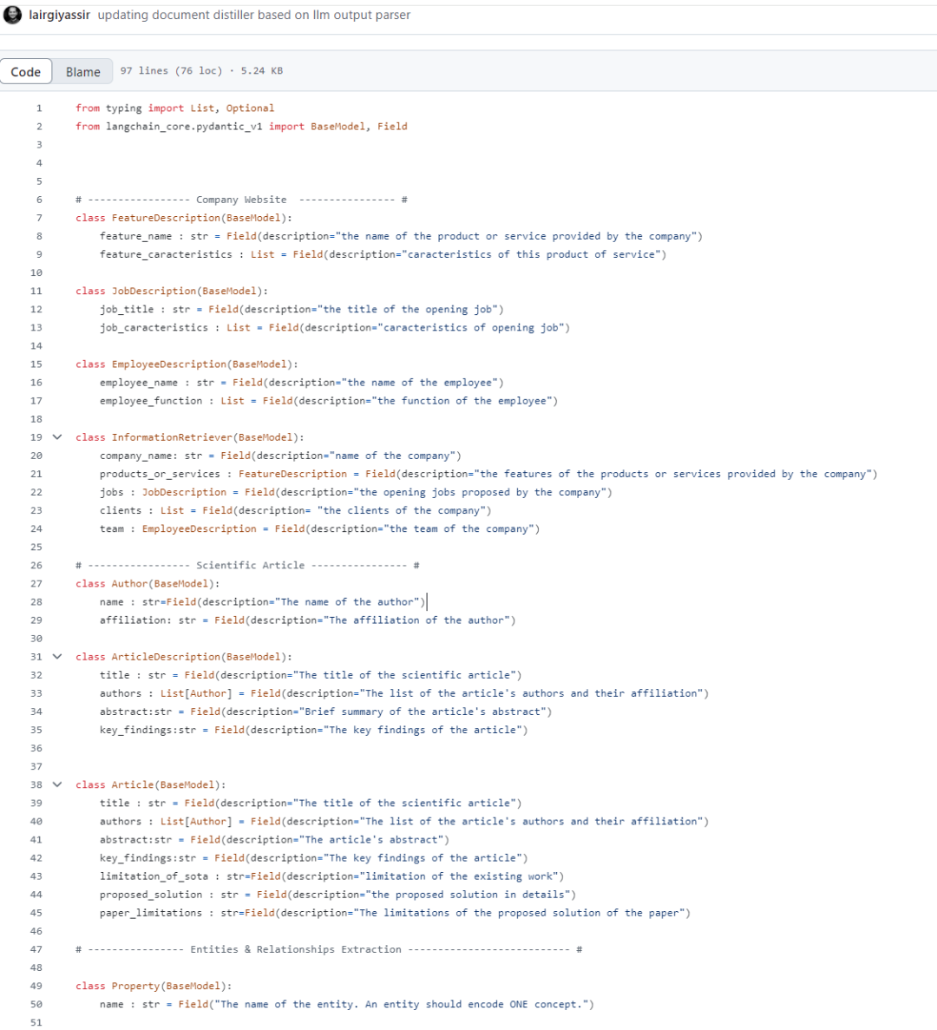Select line number 15 for EmployeeDescription class

tap(36, 364)
